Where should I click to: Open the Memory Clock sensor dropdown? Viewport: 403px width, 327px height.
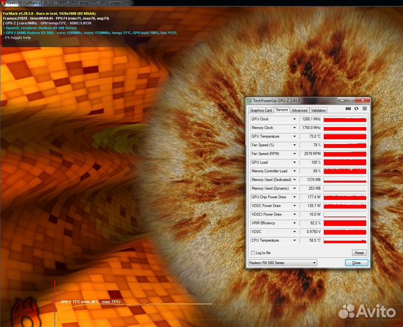coord(295,128)
